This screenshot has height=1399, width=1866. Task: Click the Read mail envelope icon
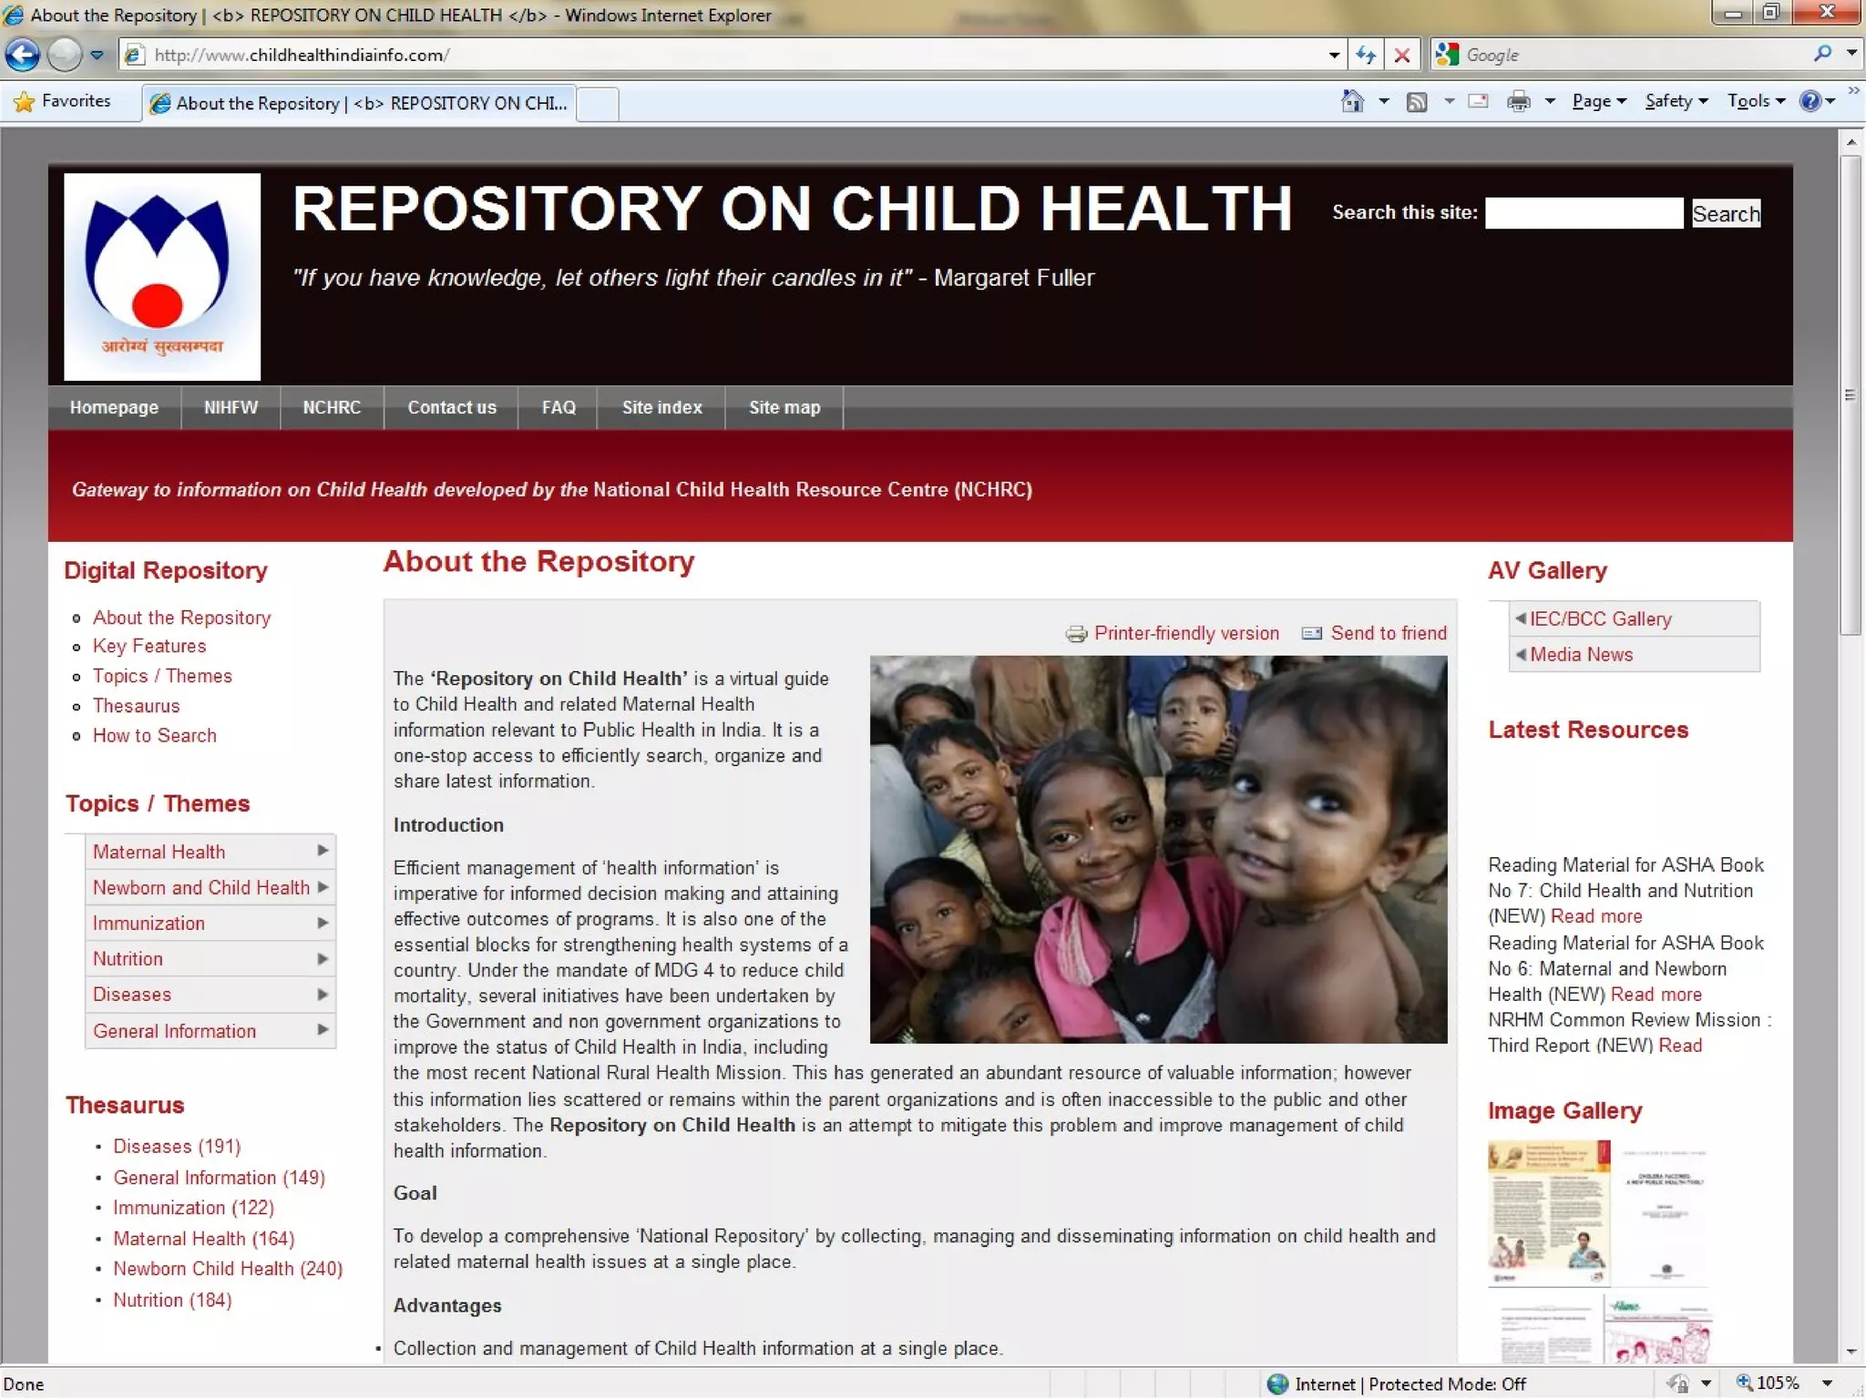coord(1478,101)
